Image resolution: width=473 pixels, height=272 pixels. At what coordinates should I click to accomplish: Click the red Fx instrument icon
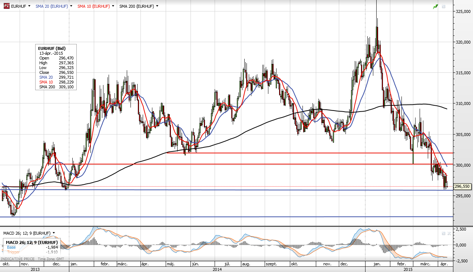(x=6, y=6)
